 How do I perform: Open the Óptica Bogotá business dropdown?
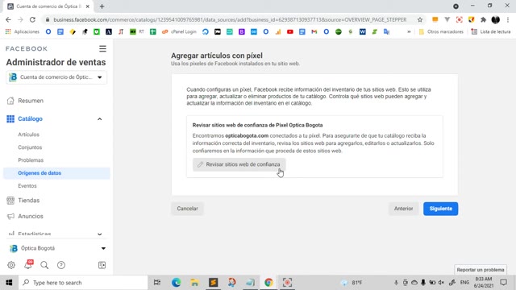(x=57, y=248)
